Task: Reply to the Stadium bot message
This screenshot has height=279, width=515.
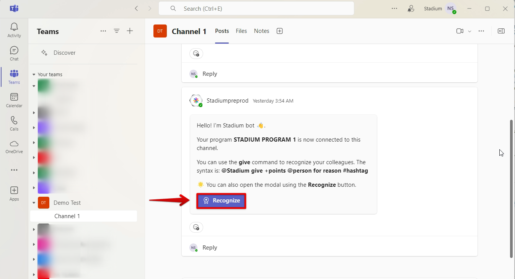Action: 210,248
